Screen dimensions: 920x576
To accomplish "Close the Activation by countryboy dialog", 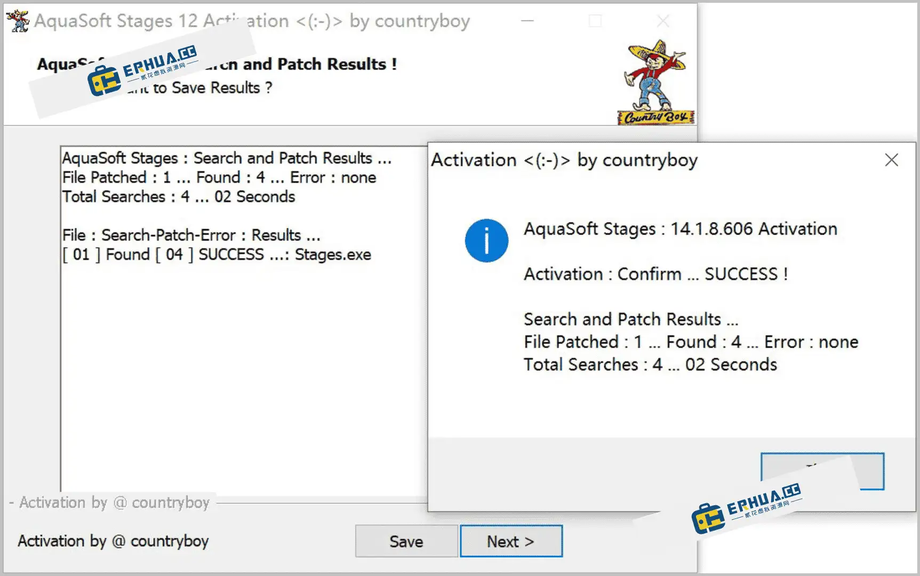I will (891, 160).
